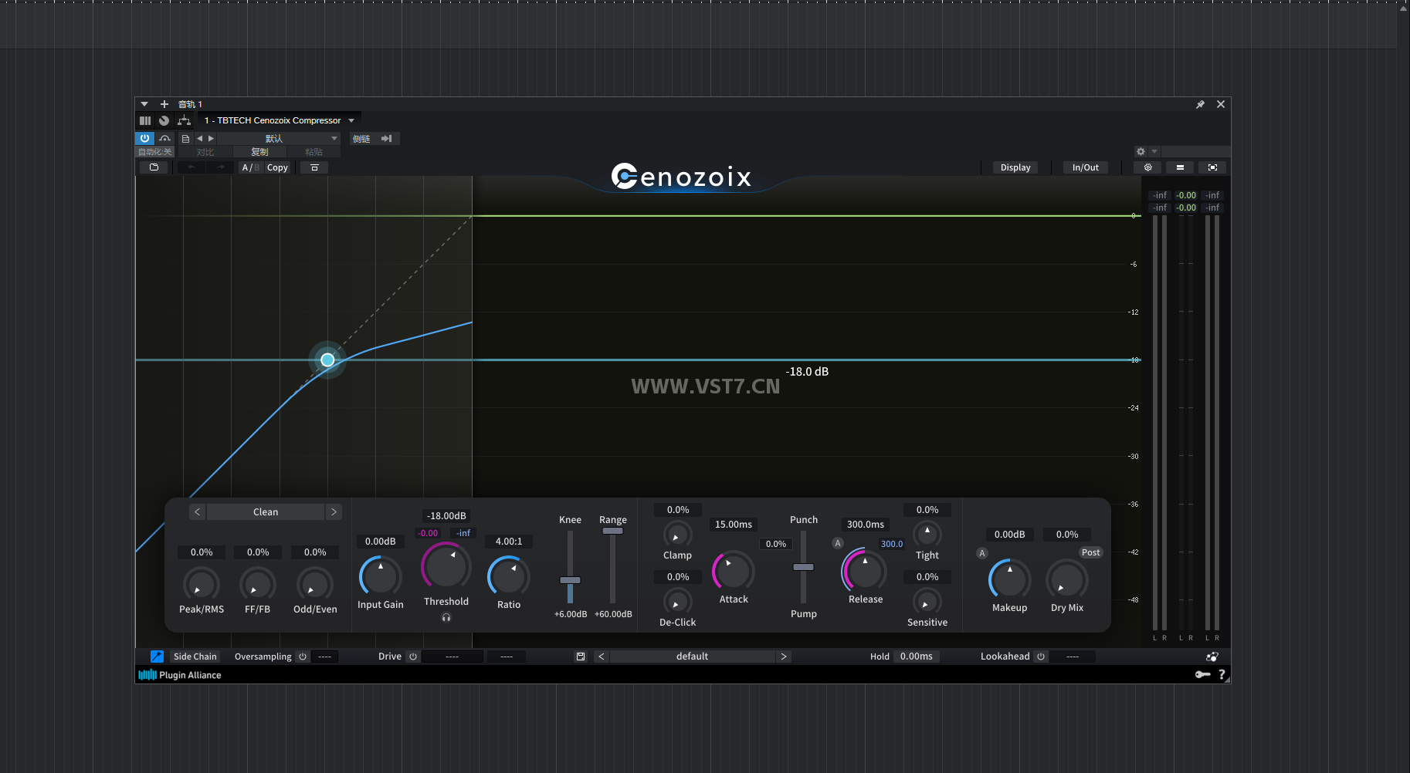
Task: Click the Knee slider handle
Action: (x=570, y=580)
